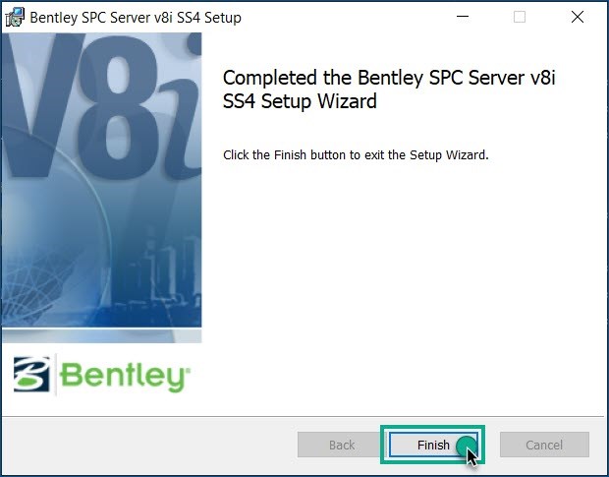Click the disabled Cancel button

[x=544, y=445]
